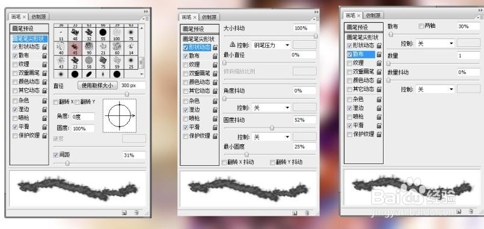Adjust the 最小圆度 slider
Image resolution: width=484 pixels, height=229 pixels.
tap(247, 154)
